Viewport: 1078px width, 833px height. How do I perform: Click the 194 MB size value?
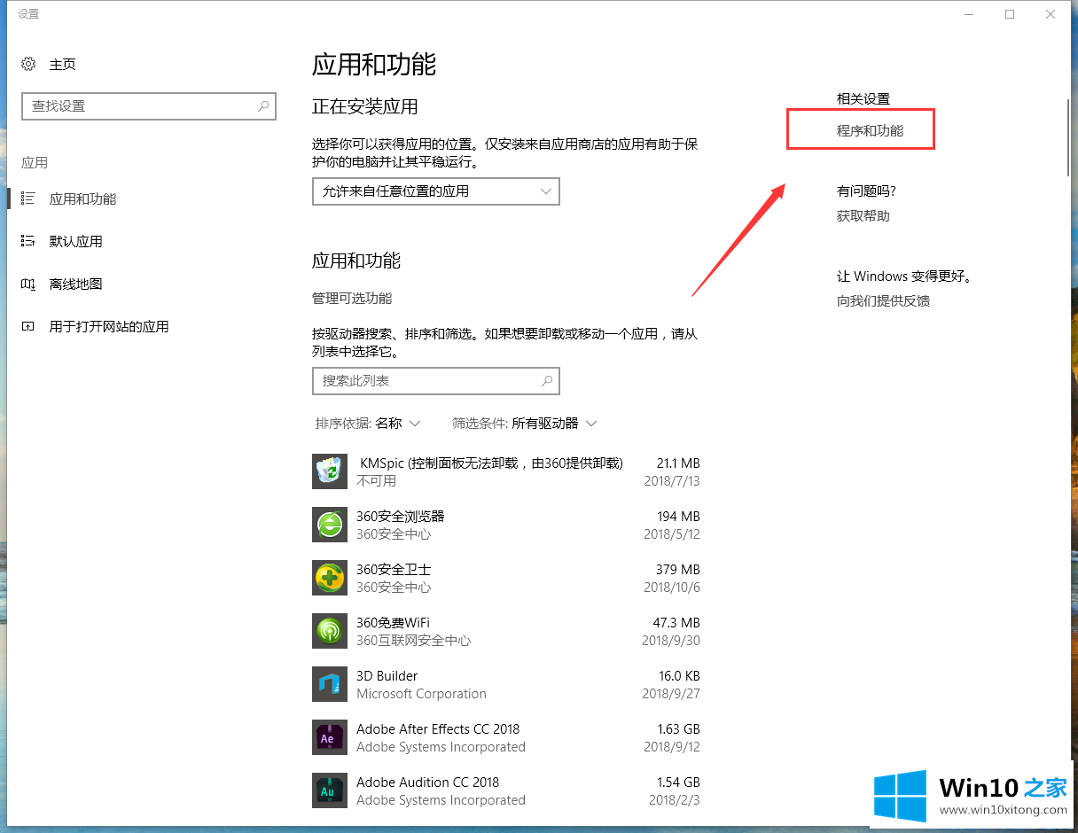coord(679,516)
